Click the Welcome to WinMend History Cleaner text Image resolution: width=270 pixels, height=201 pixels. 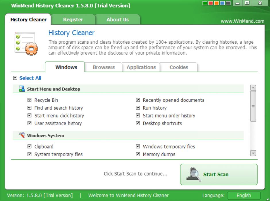click(x=128, y=196)
